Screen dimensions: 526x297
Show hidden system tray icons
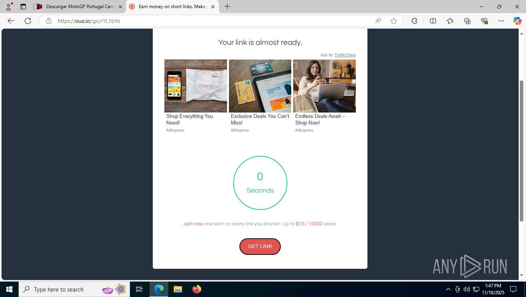[x=448, y=289]
